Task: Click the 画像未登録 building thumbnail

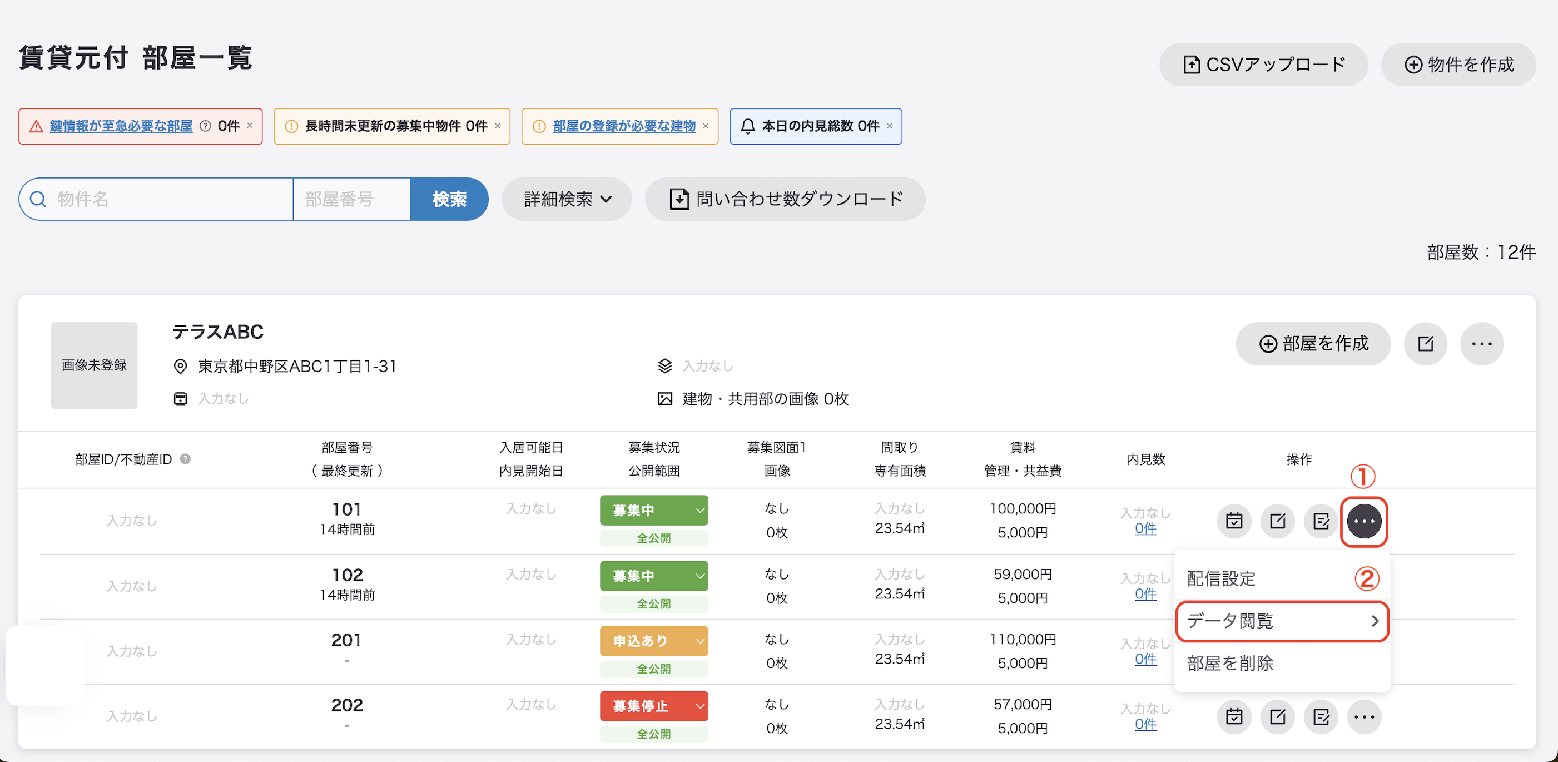Action: tap(95, 365)
